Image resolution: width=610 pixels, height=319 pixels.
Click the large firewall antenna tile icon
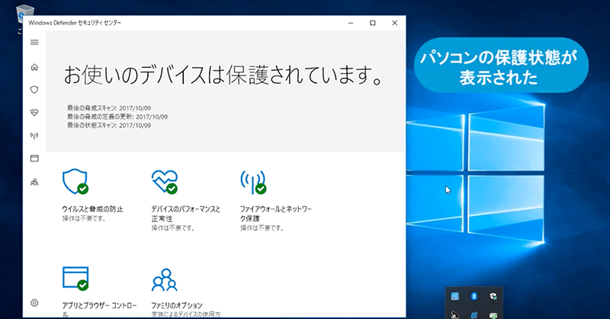point(253,181)
